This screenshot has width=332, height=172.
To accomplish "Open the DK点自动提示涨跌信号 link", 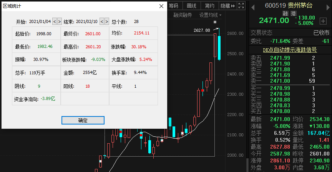I will [290, 50].
